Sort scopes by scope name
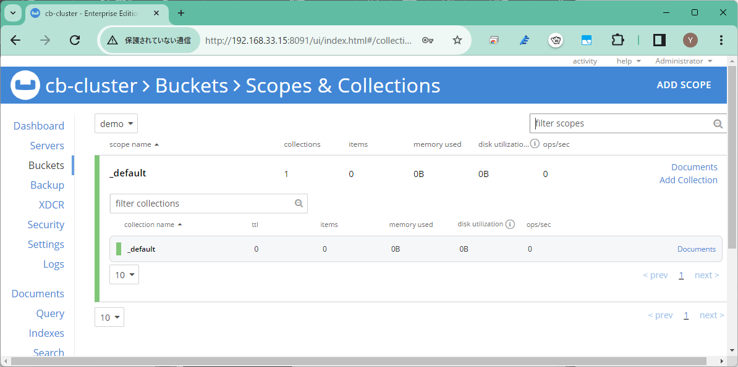Viewport: 738px width, 367px height. point(134,144)
